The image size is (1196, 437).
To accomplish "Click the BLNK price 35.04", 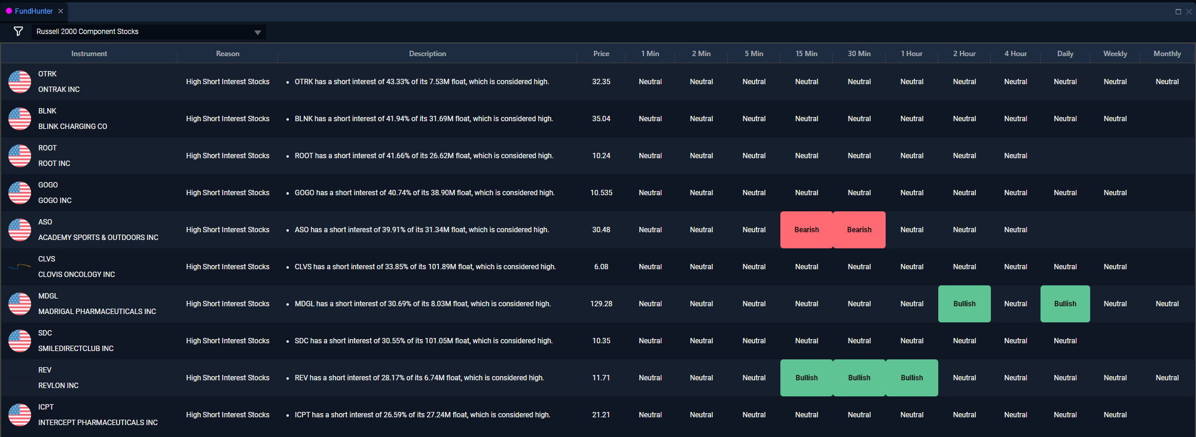I will click(601, 119).
